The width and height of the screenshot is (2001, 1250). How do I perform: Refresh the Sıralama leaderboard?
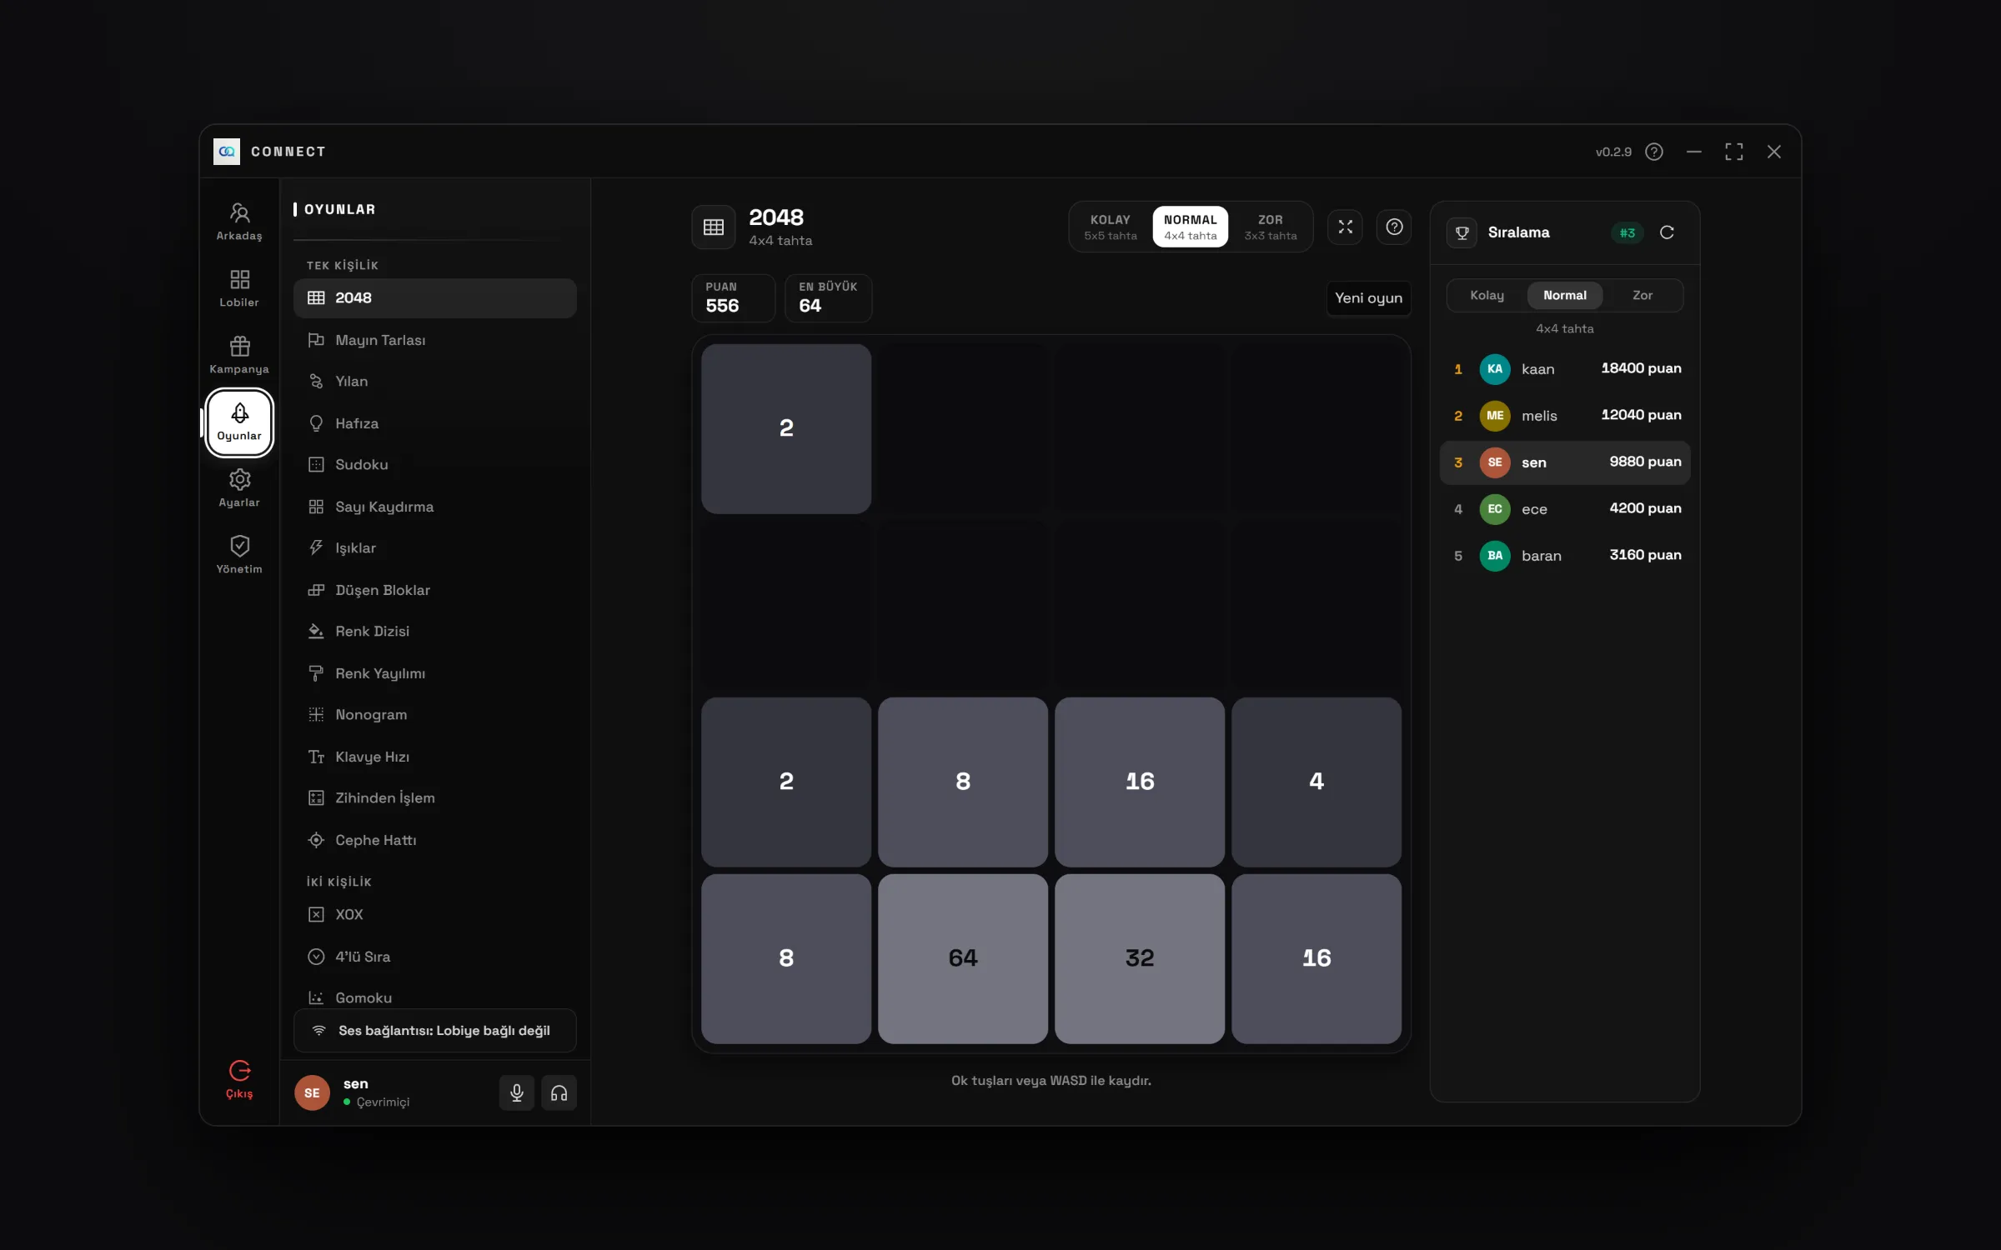point(1667,232)
